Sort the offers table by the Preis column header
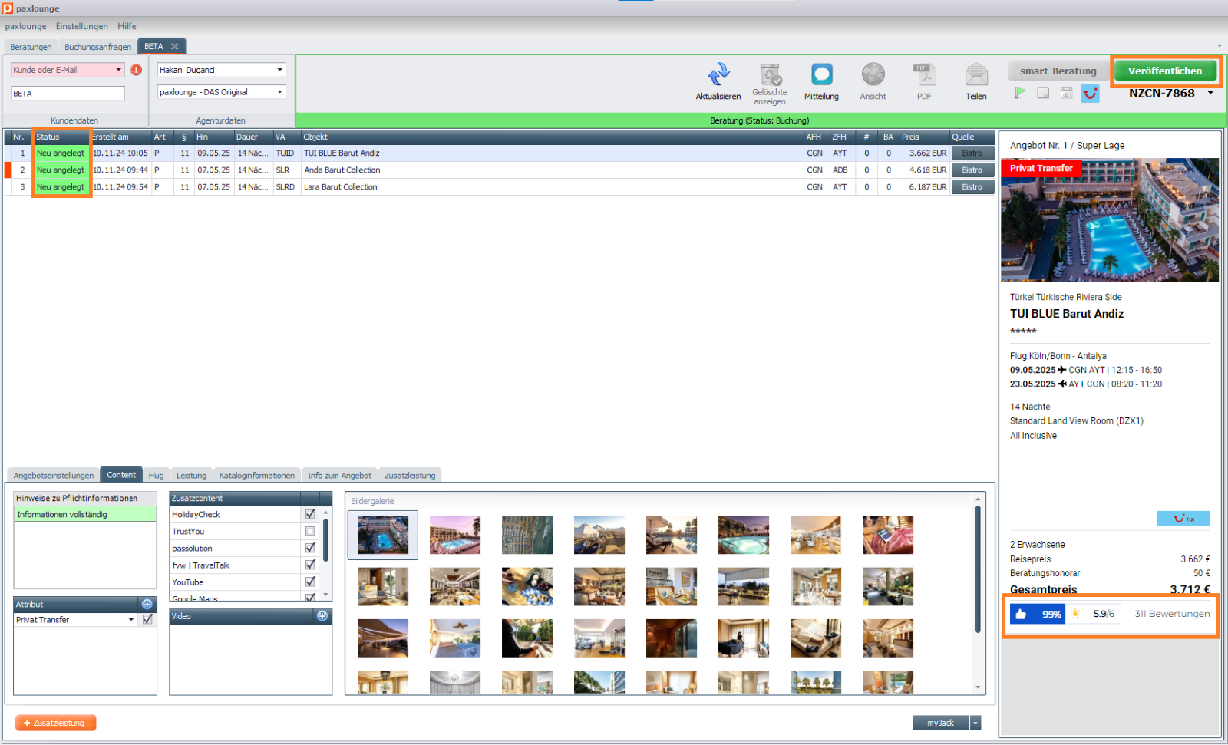Viewport: 1228px width, 745px height. pos(924,137)
